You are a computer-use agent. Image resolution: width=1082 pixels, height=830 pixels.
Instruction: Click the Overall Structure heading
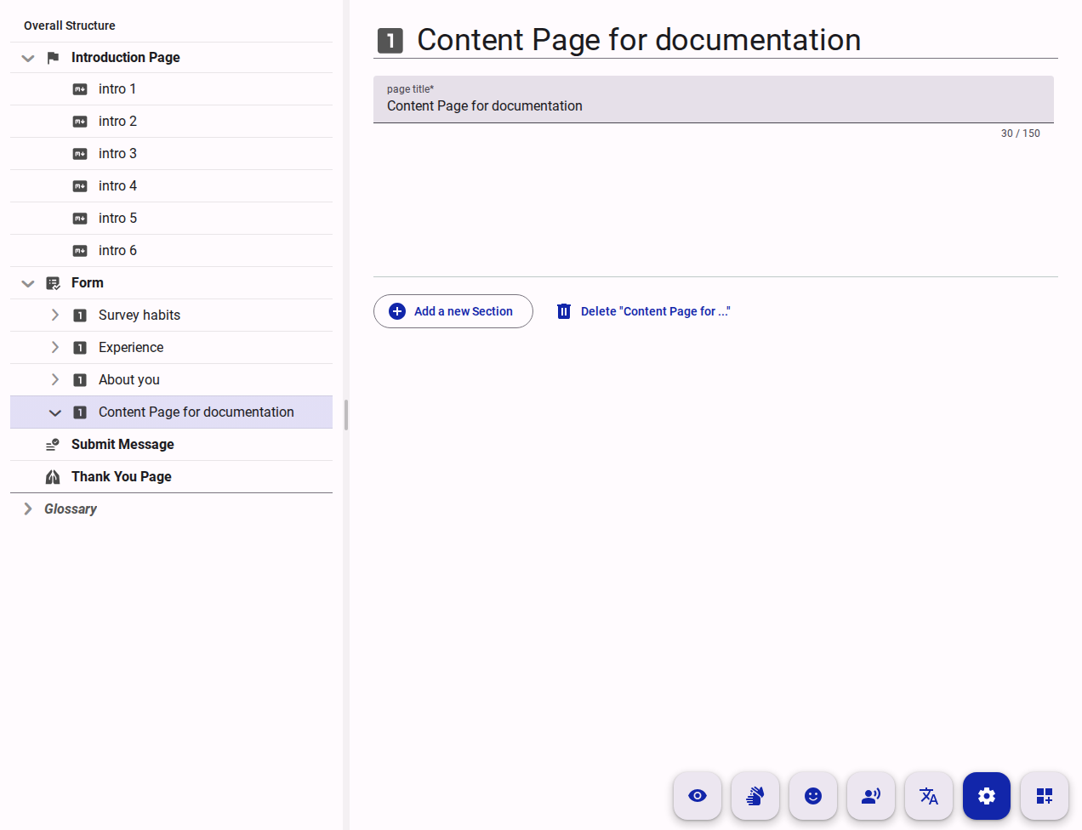pos(70,26)
